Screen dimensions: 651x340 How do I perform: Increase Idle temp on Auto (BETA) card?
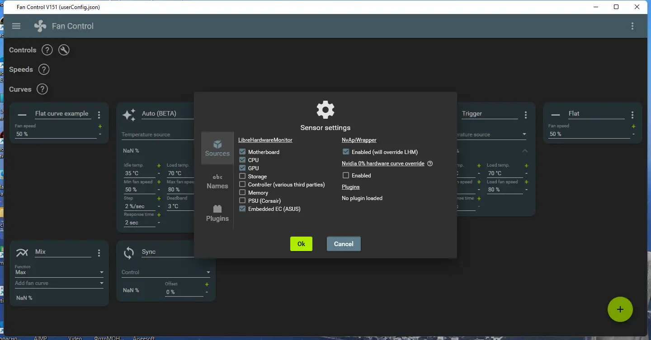[159, 166]
